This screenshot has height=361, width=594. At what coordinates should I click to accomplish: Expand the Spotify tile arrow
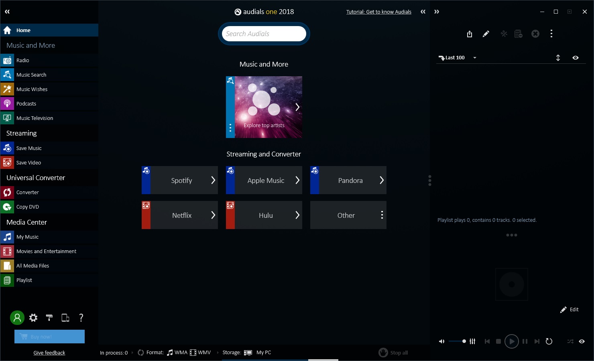click(213, 180)
